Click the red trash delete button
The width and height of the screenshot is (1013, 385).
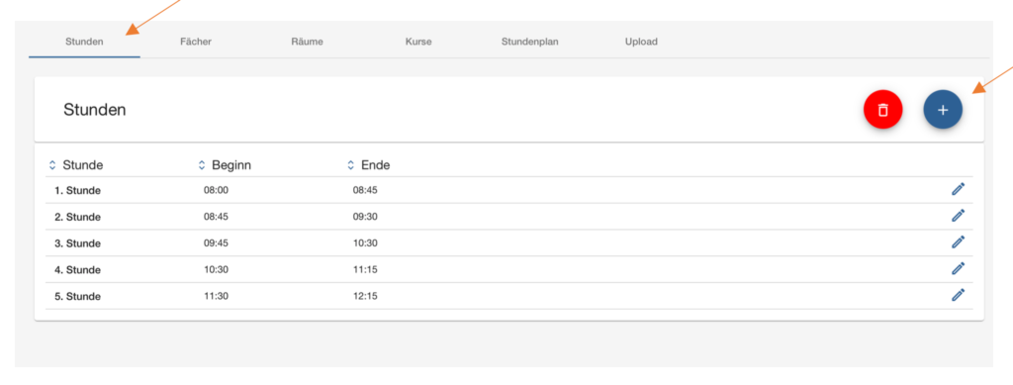coord(882,110)
